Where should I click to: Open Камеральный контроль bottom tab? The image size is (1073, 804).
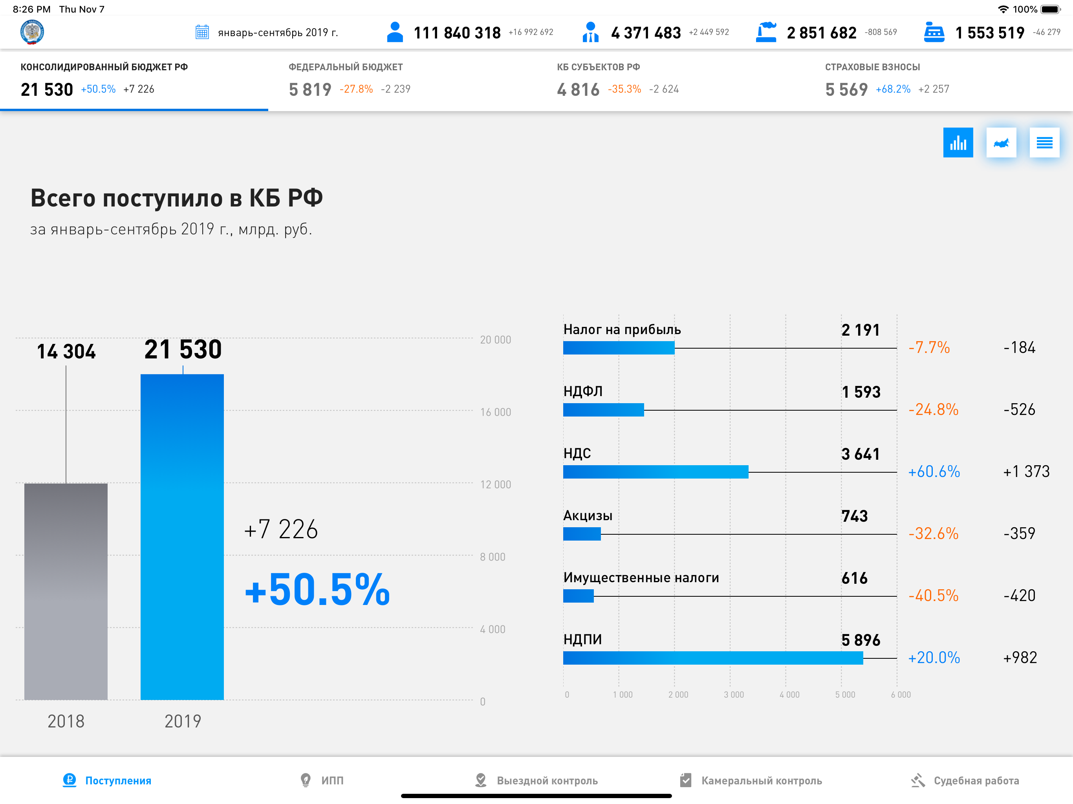pyautogui.click(x=751, y=780)
